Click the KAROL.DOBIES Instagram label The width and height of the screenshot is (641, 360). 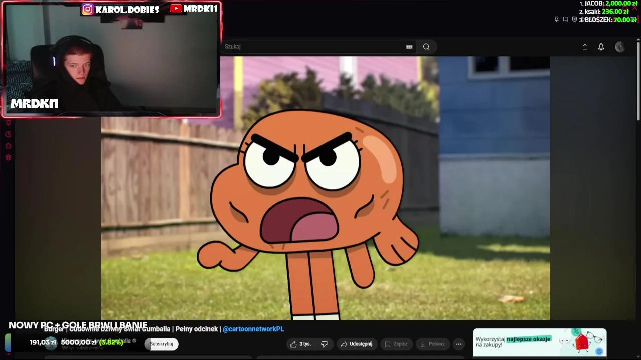[x=121, y=9]
